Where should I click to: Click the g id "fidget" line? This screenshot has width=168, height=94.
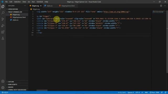click(44, 16)
